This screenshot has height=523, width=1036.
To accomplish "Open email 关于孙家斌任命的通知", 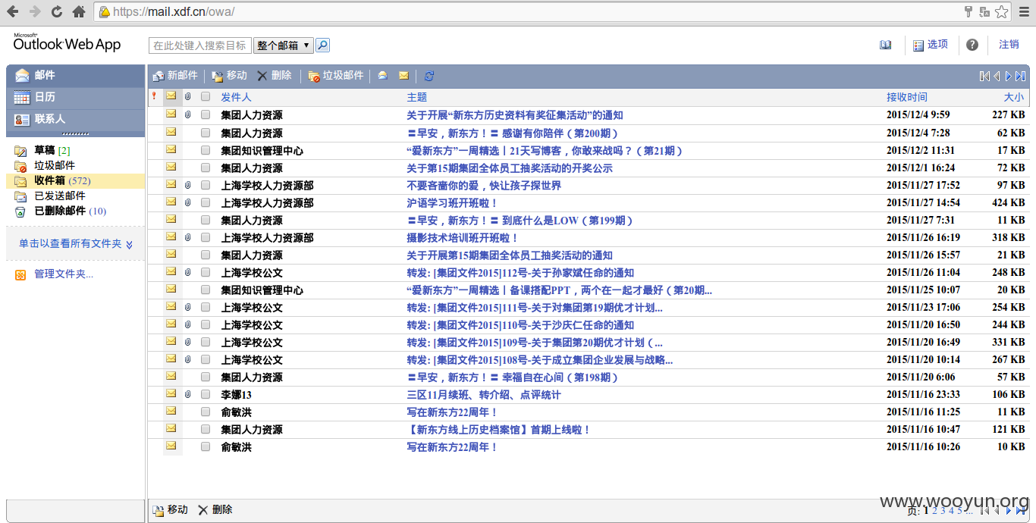I will click(520, 272).
